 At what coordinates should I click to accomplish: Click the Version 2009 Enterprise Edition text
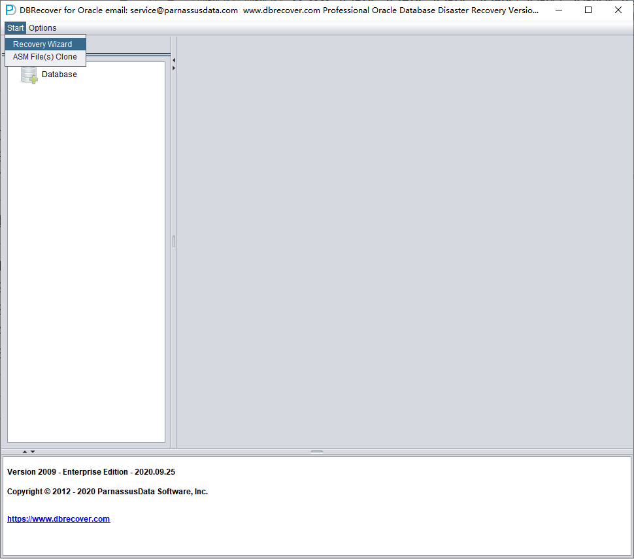[91, 471]
